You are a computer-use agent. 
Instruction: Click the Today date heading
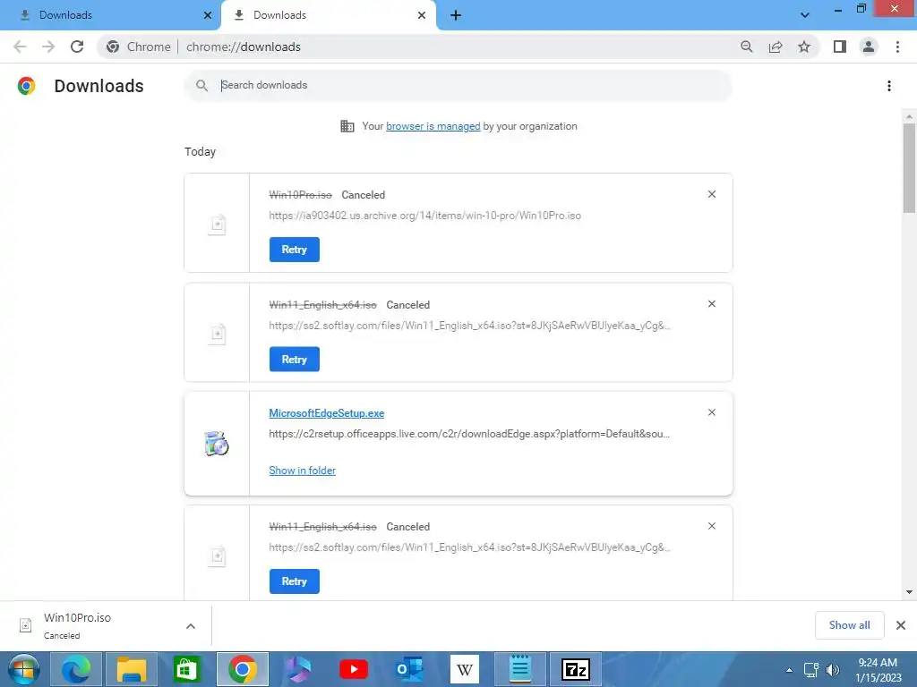point(200,152)
